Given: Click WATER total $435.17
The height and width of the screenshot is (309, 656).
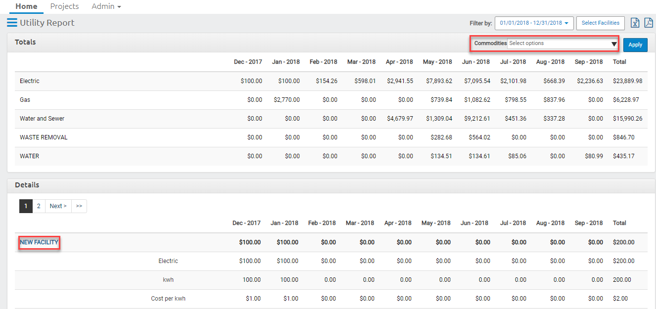Looking at the screenshot, I should (x=623, y=156).
